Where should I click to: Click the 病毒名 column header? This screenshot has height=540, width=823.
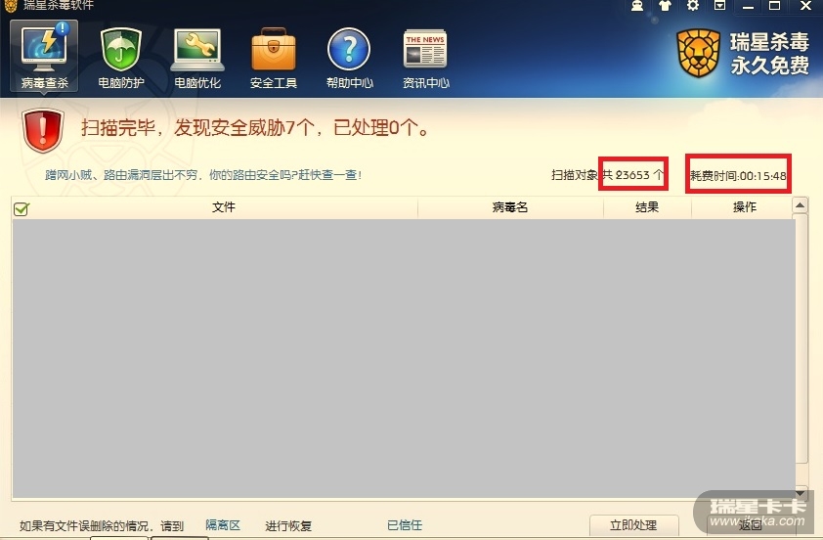(510, 207)
